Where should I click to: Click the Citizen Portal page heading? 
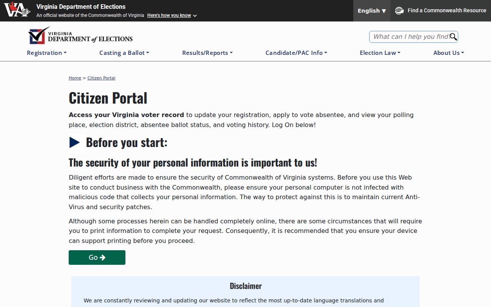pyautogui.click(x=108, y=98)
